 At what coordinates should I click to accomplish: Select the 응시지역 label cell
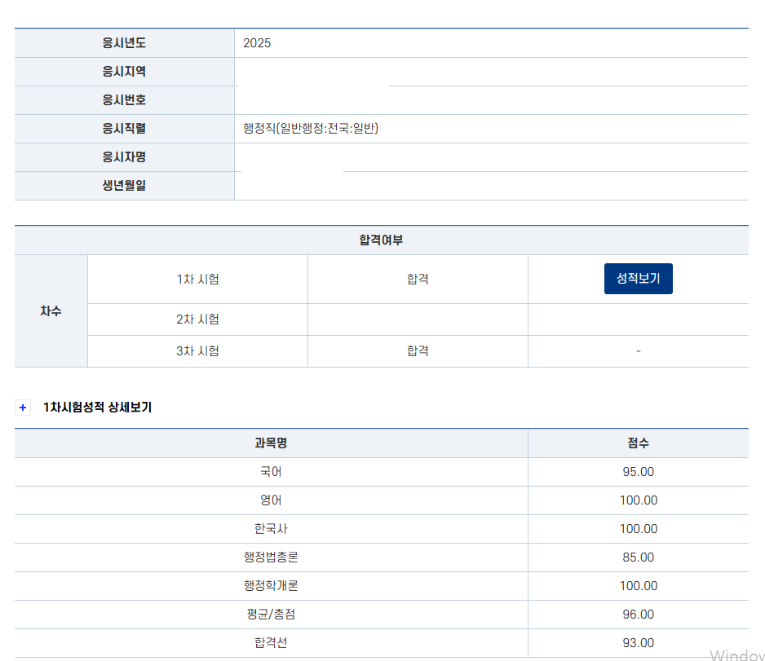[125, 72]
